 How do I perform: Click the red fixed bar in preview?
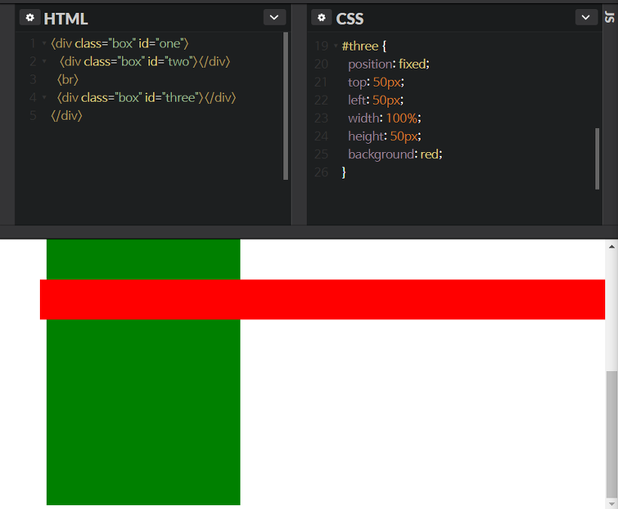[x=323, y=300]
